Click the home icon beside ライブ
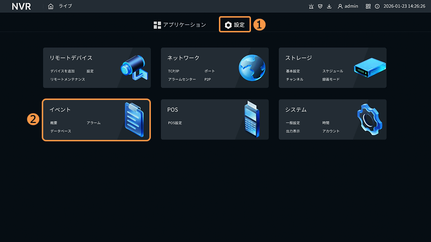This screenshot has width=431, height=242. click(x=51, y=6)
